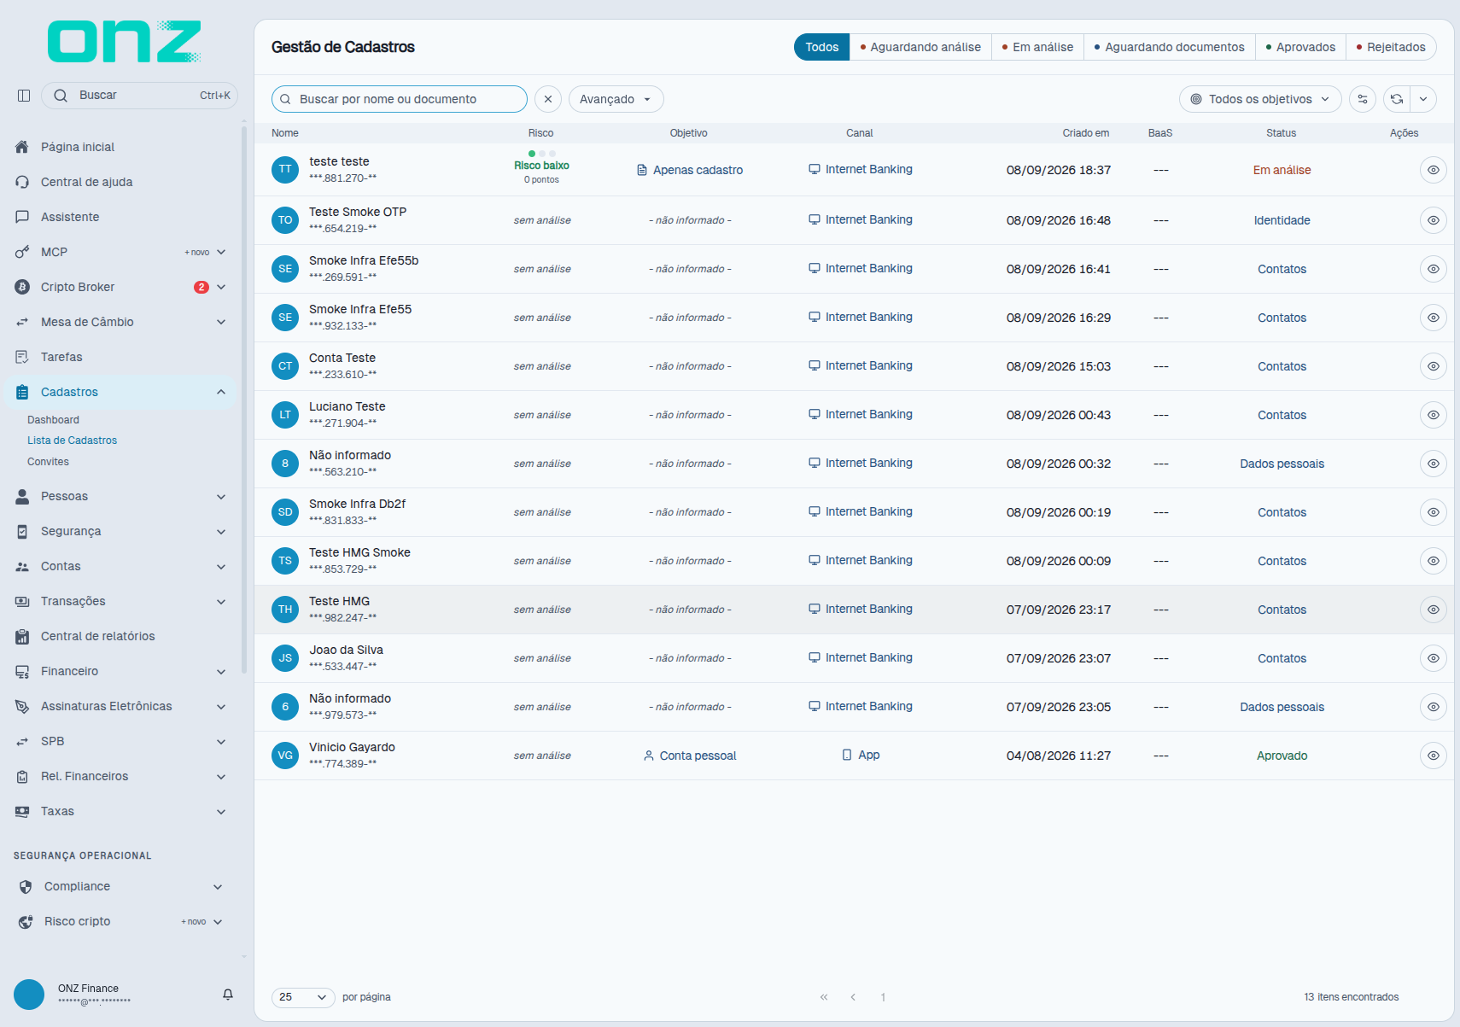Open the Todos os objetivos dropdown
The image size is (1460, 1027).
1260,99
